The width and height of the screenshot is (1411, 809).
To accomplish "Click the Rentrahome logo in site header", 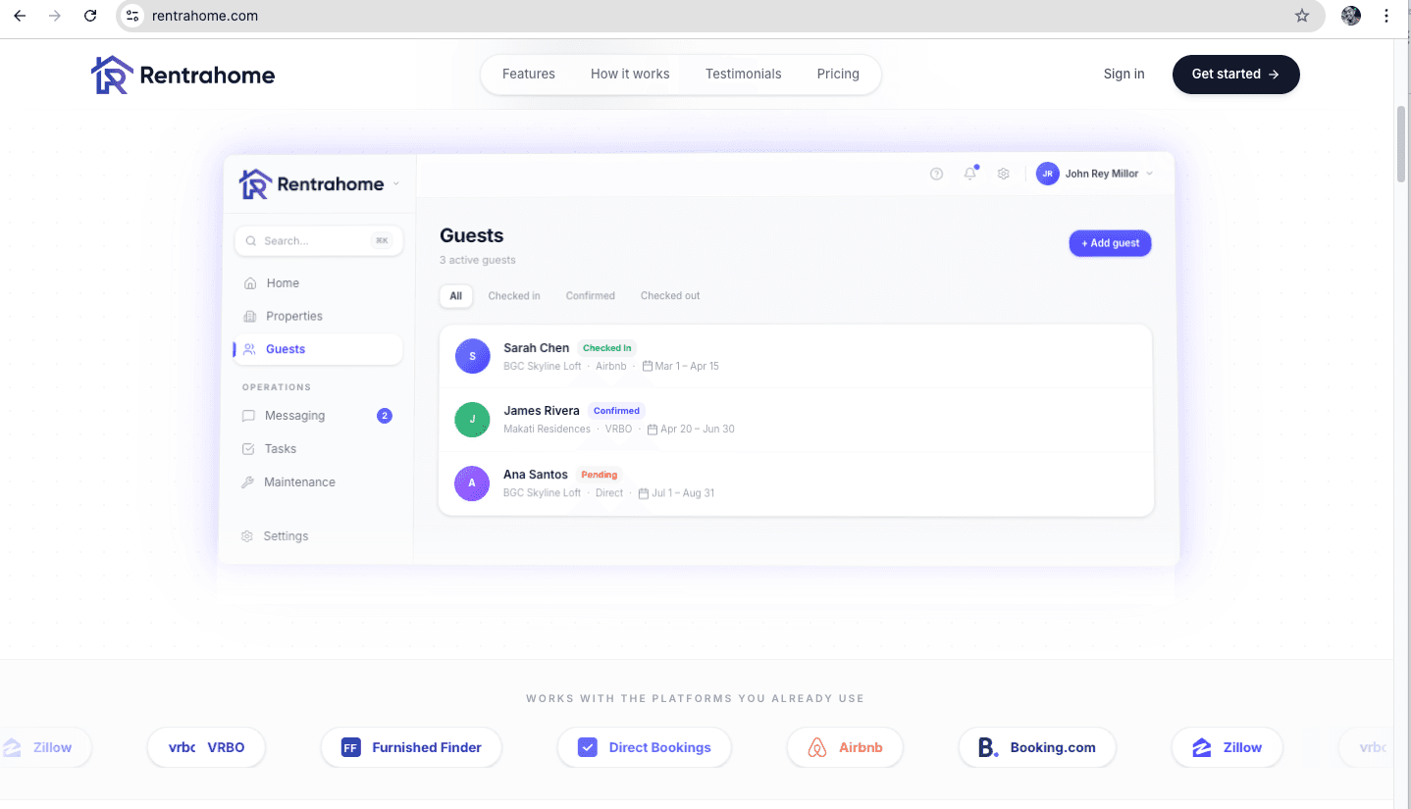I will (183, 75).
